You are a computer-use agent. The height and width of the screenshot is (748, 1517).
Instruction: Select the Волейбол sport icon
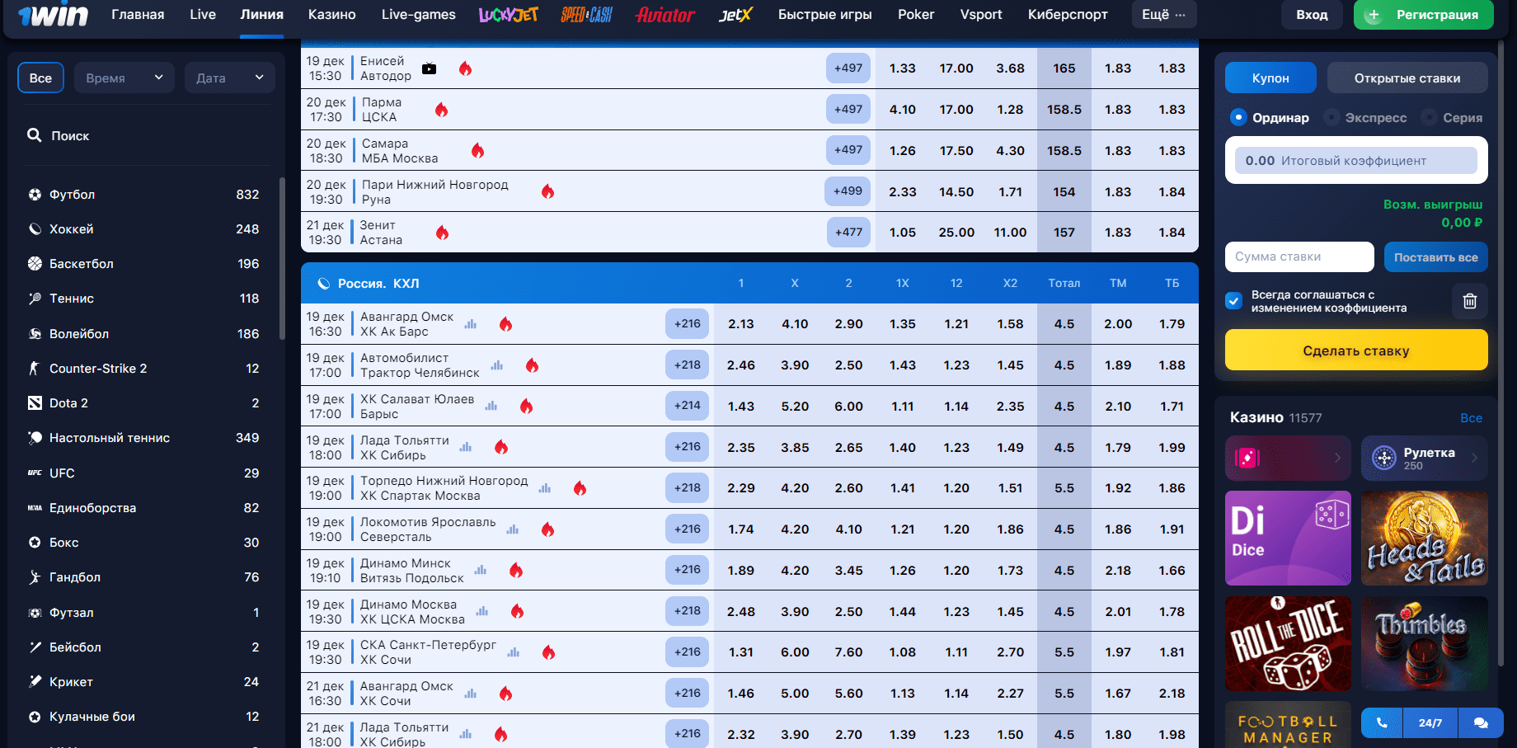coord(35,334)
